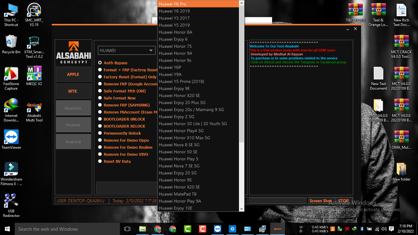The height and width of the screenshot is (235, 418).
Task: Choose Huawei Y6 Pro from model list
Action: [x=198, y=4]
